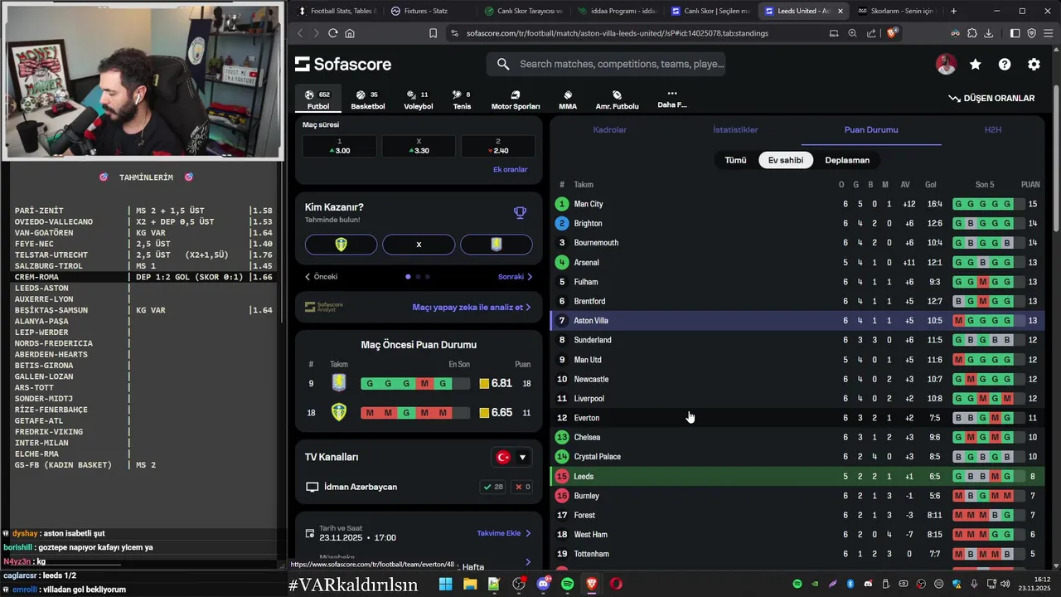Screen dimensions: 1061x597
Task: Click DÜŞEN ORANLAR button
Action: (x=991, y=98)
